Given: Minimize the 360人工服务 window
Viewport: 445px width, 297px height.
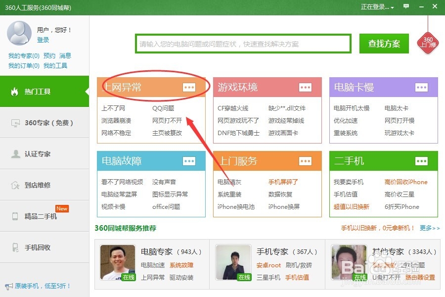Looking at the screenshot, I should tap(421, 6).
